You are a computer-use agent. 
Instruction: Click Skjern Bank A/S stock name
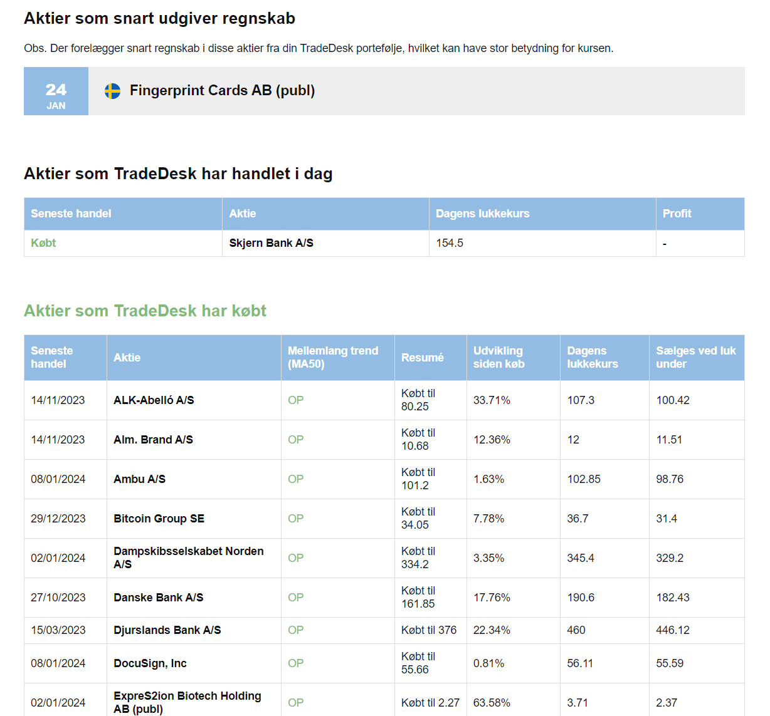pos(271,243)
